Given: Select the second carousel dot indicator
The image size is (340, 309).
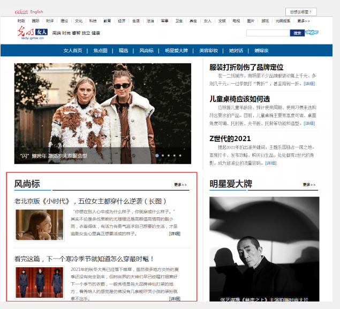Looking at the screenshot, I should (x=163, y=156).
